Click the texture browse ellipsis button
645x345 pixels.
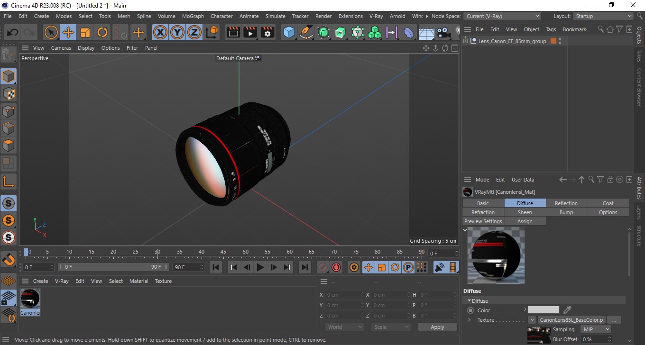(x=614, y=320)
